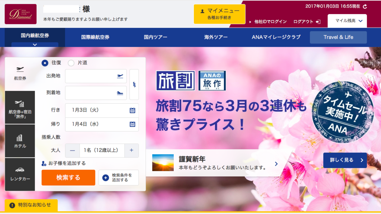Click the 詳しく見る button
The height and width of the screenshot is (214, 381).
[345, 160]
